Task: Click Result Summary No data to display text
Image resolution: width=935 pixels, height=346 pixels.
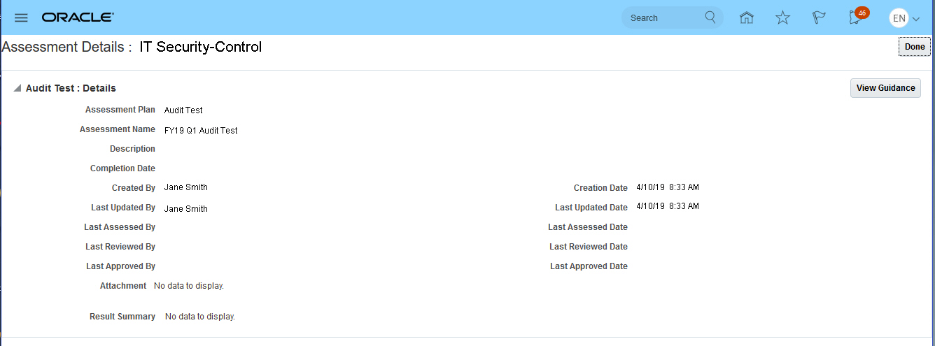Action: click(x=200, y=317)
